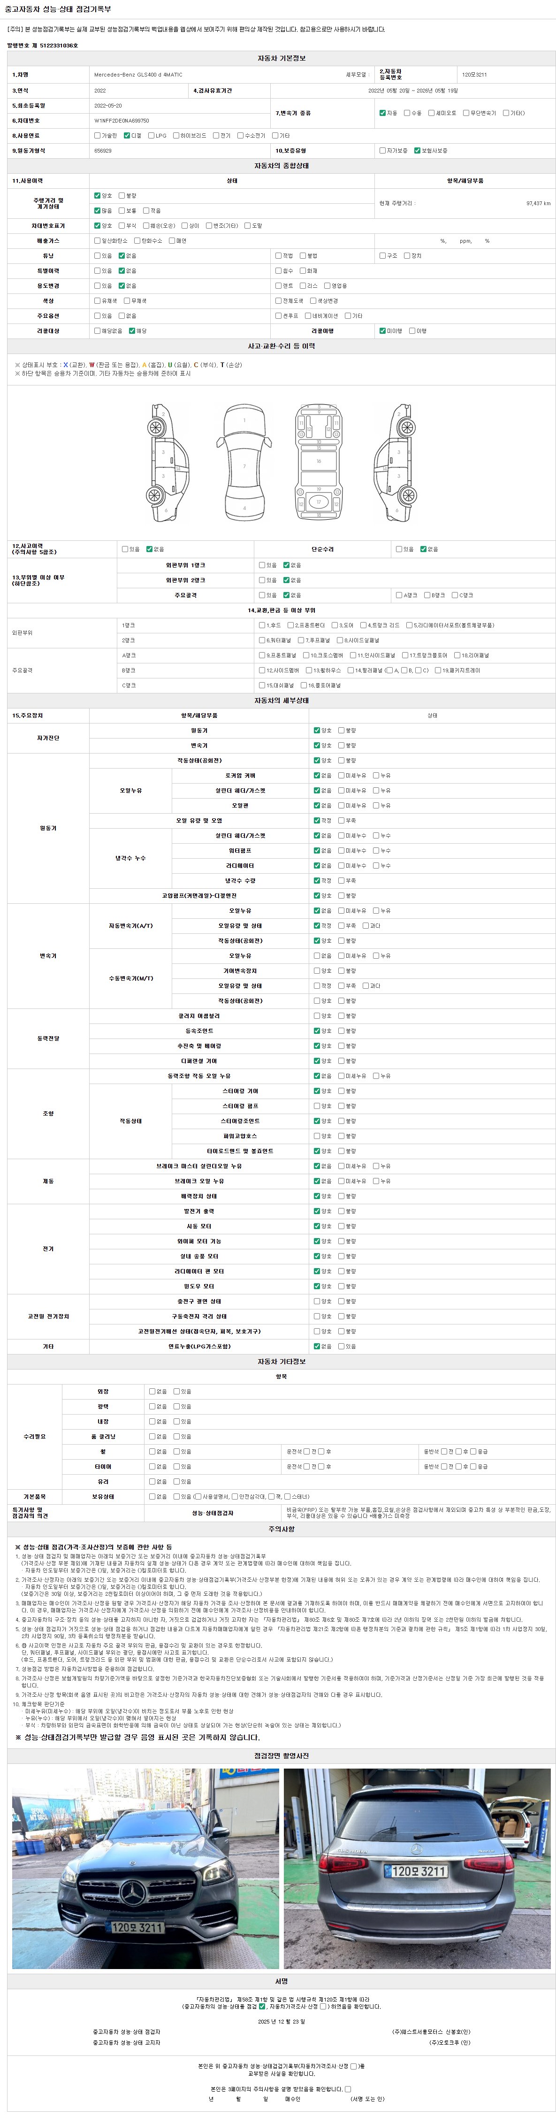Toggle the 보험사보증 warranty checkbox

point(417,151)
